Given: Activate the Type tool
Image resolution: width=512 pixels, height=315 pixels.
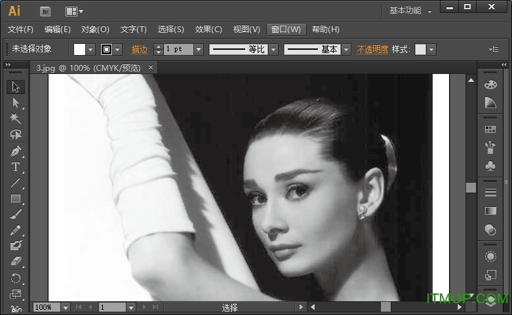Looking at the screenshot, I should click(16, 167).
